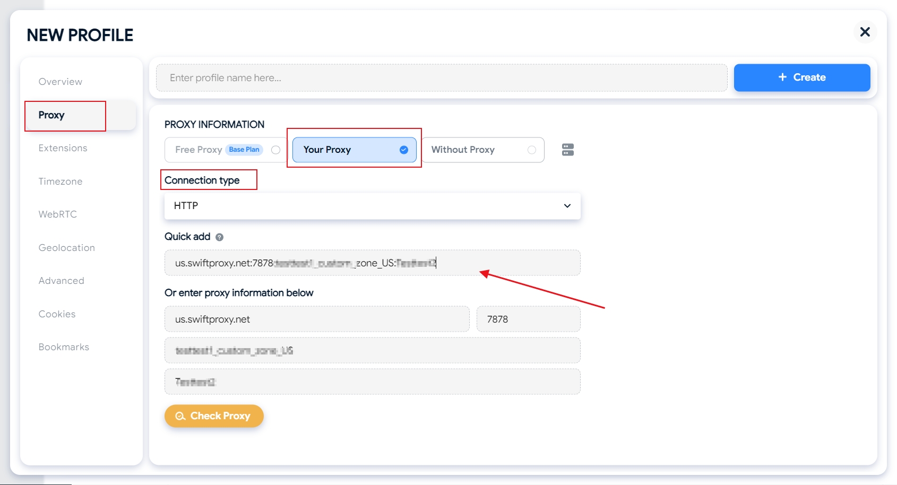Switch to the Advanced tab
Image resolution: width=897 pixels, height=485 pixels.
click(x=61, y=281)
